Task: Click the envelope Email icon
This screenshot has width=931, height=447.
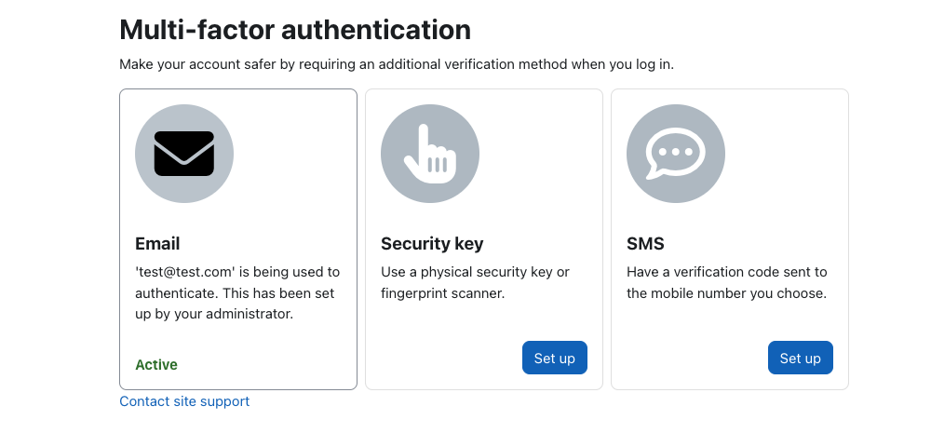Action: [184, 154]
